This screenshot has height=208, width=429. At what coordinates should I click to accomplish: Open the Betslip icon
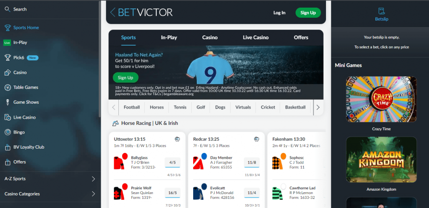tap(382, 11)
